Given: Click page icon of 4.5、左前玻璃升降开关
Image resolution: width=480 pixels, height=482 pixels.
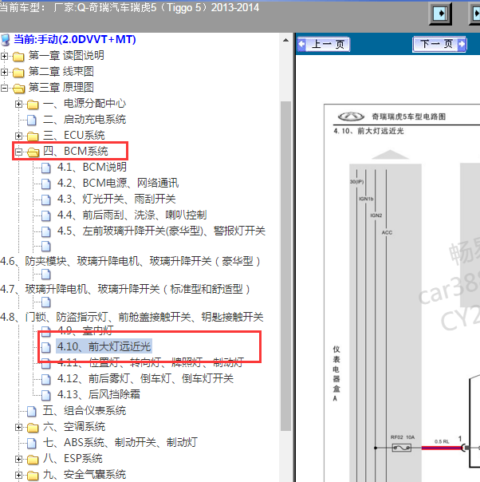Looking at the screenshot, I should [46, 231].
